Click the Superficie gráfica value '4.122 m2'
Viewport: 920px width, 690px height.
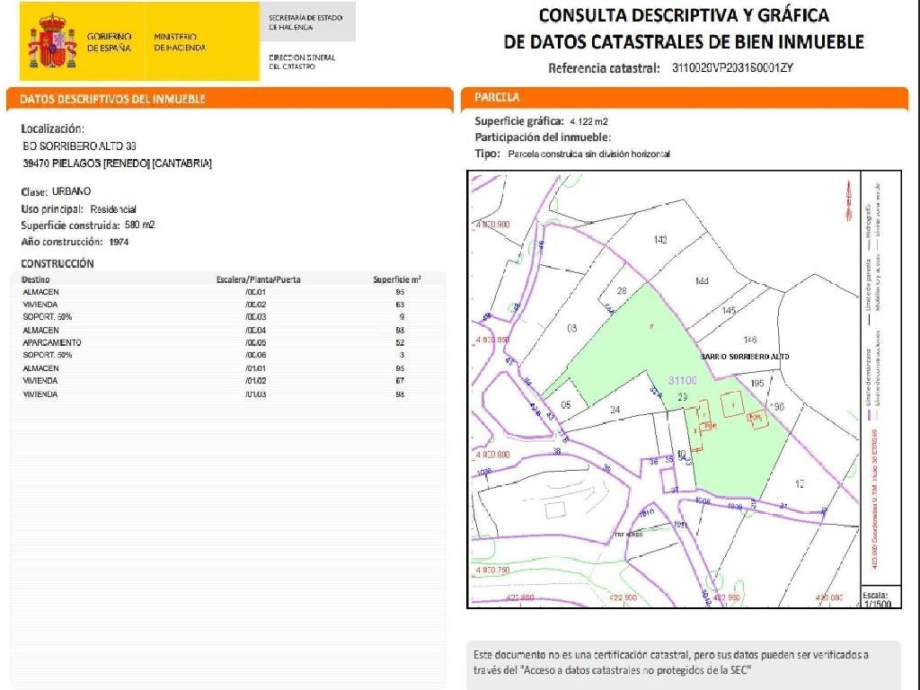pyautogui.click(x=589, y=121)
